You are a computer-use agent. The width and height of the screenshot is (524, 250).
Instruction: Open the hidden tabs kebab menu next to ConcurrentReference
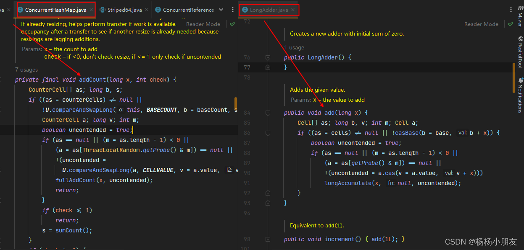coord(232,9)
